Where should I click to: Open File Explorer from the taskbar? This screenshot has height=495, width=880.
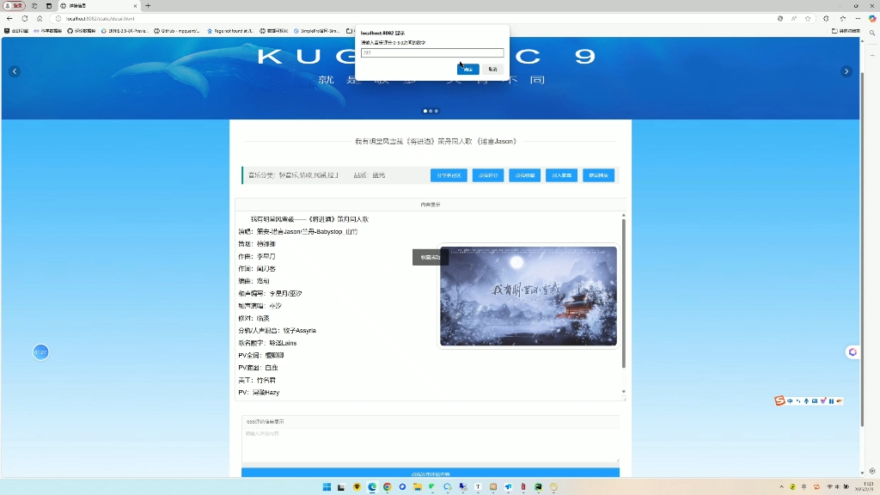pyautogui.click(x=417, y=487)
